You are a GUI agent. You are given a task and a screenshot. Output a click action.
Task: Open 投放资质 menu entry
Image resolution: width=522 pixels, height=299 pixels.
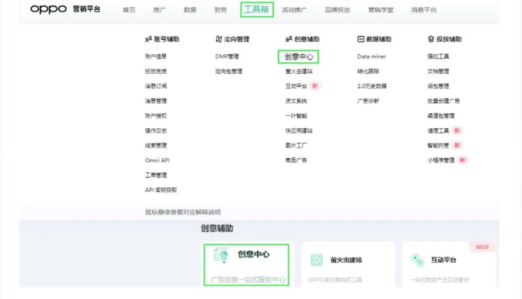[x=155, y=71]
